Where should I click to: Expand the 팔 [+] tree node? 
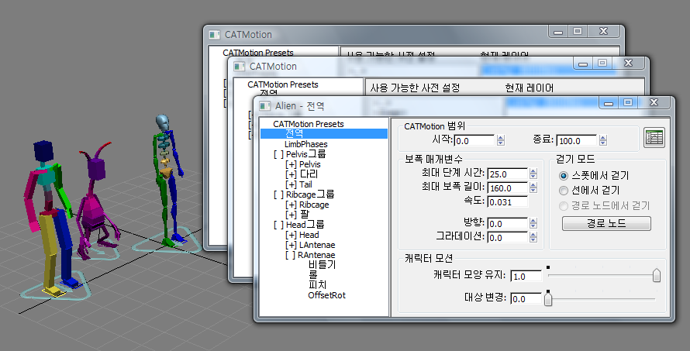coord(291,215)
